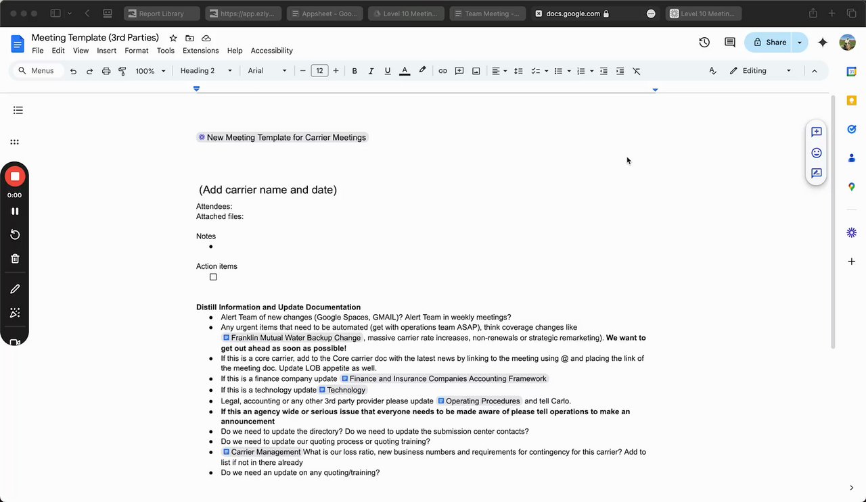Image resolution: width=866 pixels, height=502 pixels.
Task: Open the Carrier Management document chip
Action: (x=262, y=452)
